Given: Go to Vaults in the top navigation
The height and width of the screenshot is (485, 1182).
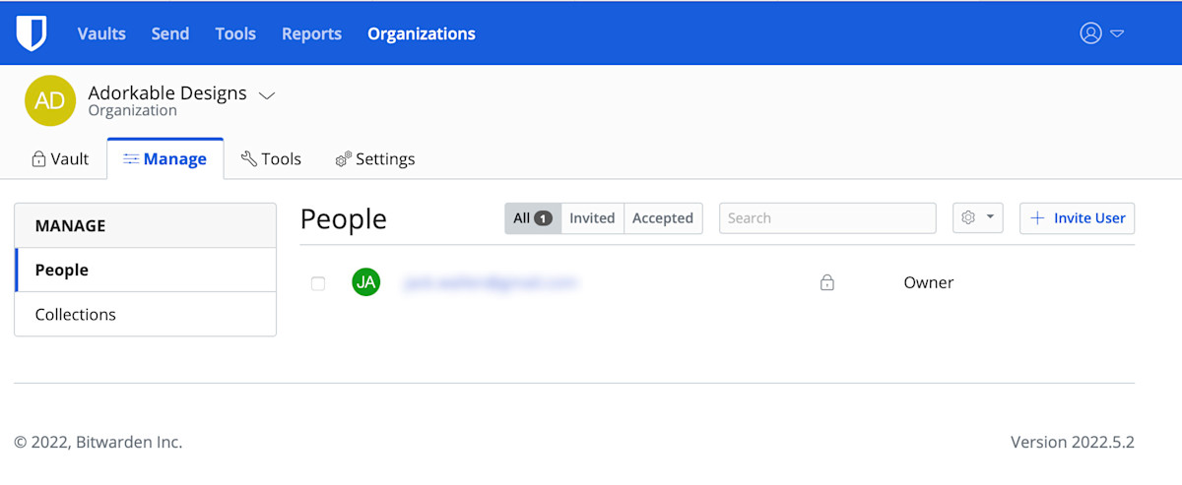Looking at the screenshot, I should 101,33.
